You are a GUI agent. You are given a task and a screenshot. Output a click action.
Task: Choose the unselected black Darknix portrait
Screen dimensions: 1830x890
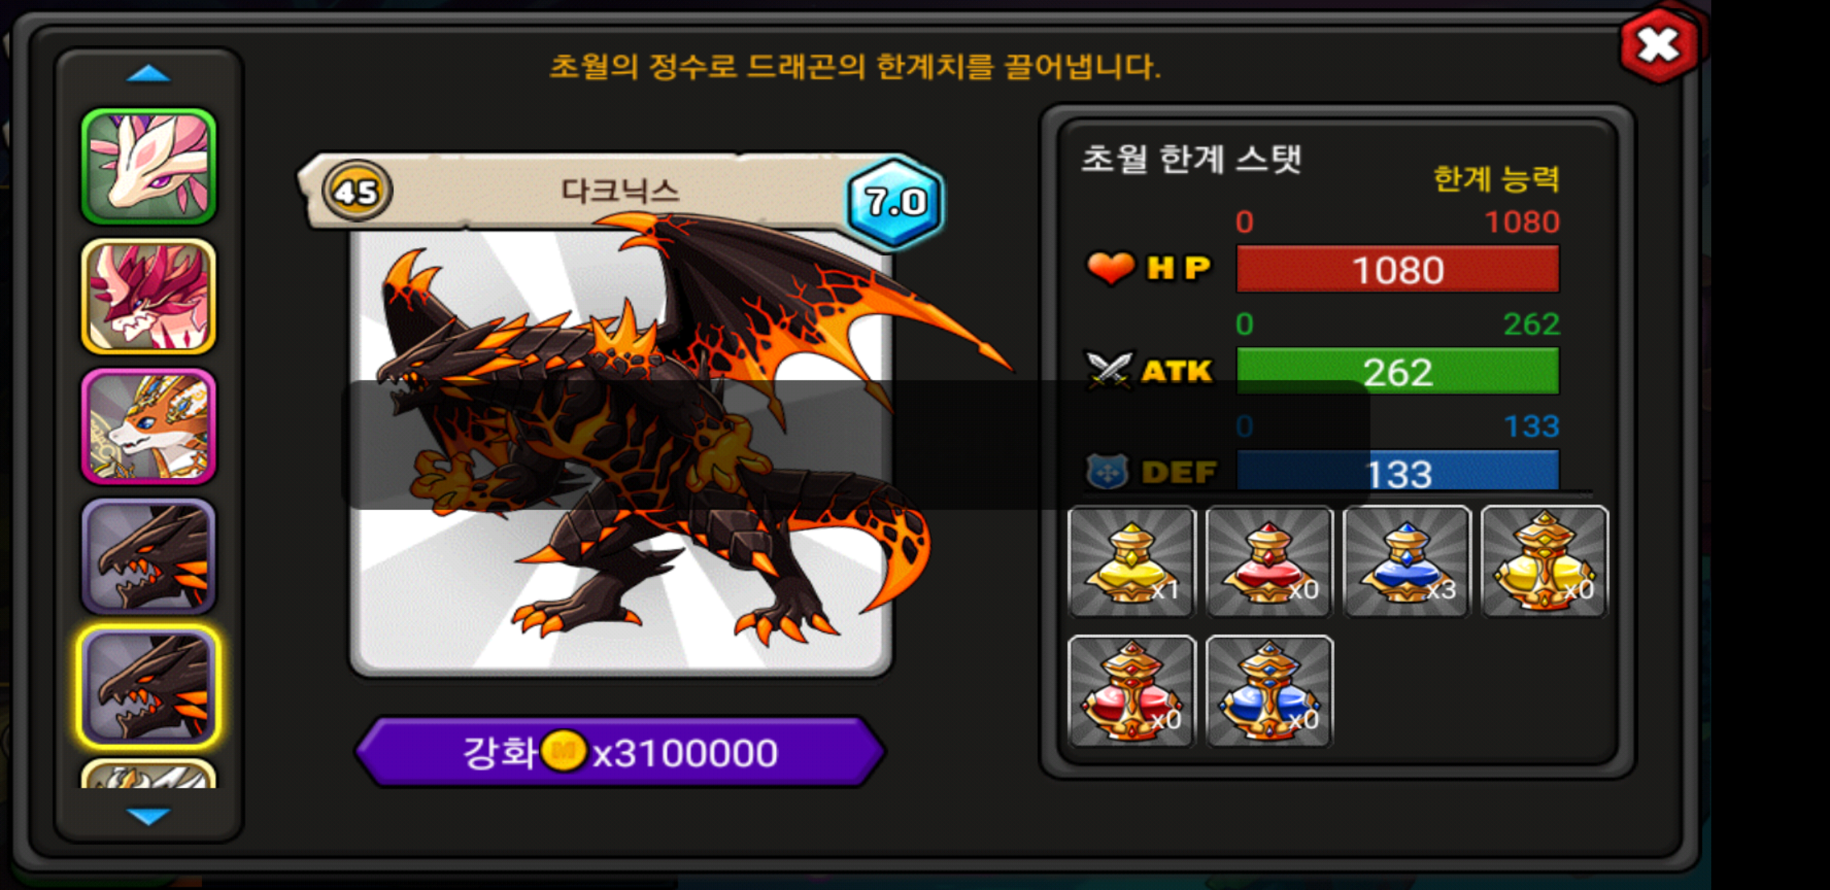tap(148, 556)
